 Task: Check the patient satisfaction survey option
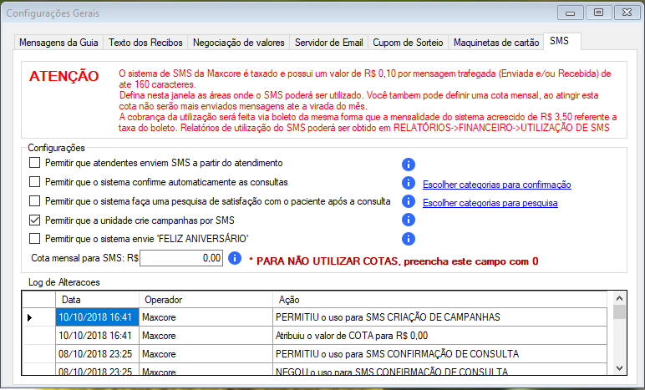point(35,201)
